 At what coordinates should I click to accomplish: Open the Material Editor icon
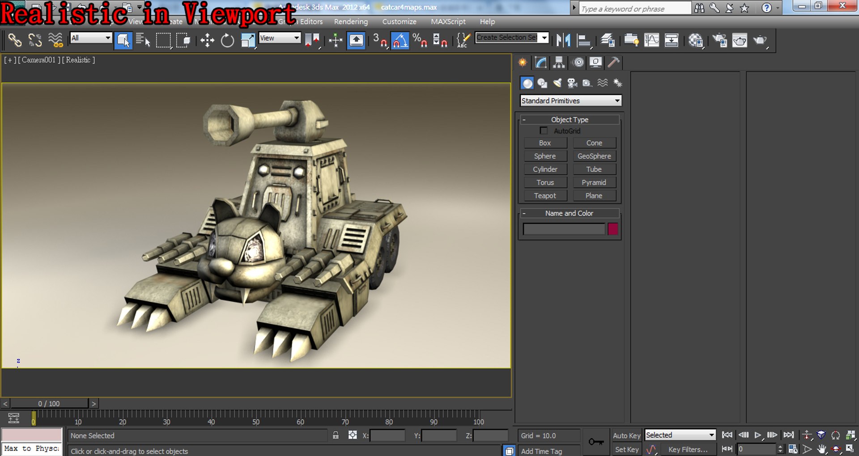click(696, 41)
